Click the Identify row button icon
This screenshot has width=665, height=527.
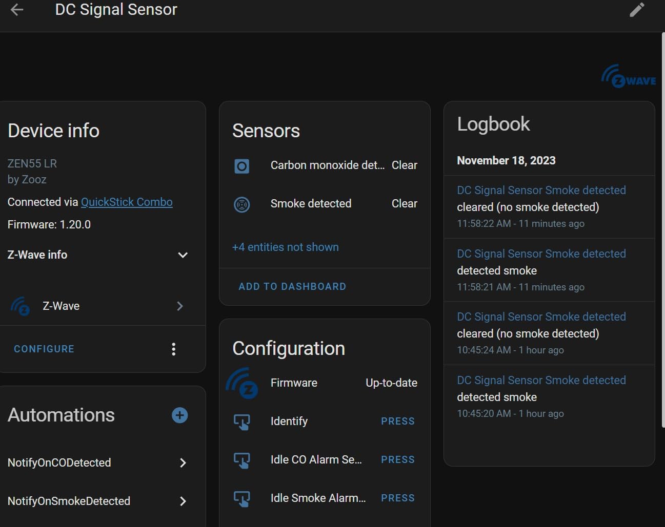point(241,421)
